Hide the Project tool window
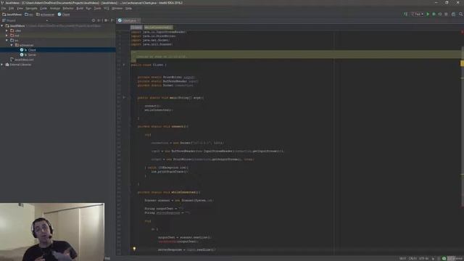The width and height of the screenshot is (464, 261). click(x=112, y=20)
